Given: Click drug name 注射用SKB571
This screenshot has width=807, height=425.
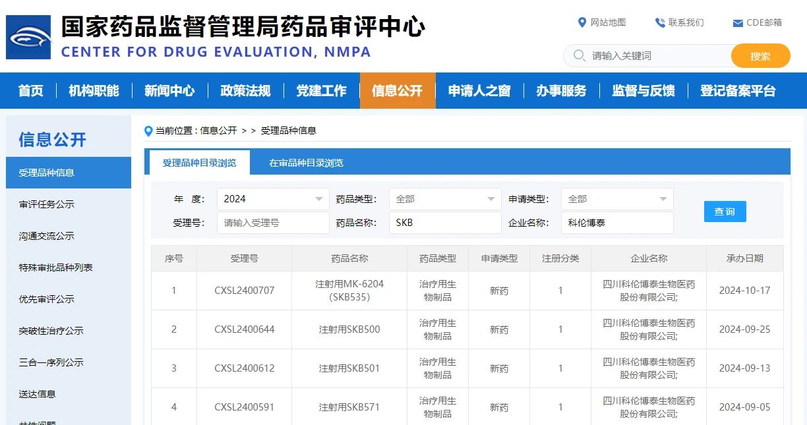Looking at the screenshot, I should (349, 407).
